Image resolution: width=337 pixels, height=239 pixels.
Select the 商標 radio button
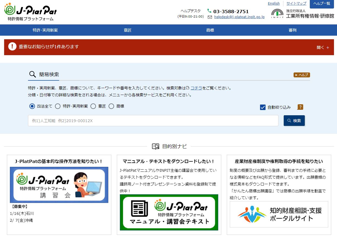[x=111, y=106]
